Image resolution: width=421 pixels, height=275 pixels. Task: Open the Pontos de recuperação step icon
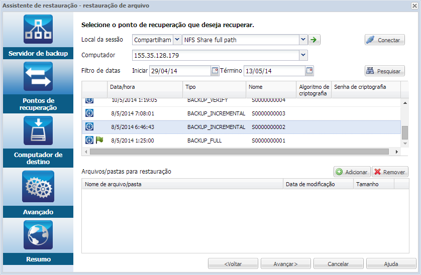coord(38,77)
